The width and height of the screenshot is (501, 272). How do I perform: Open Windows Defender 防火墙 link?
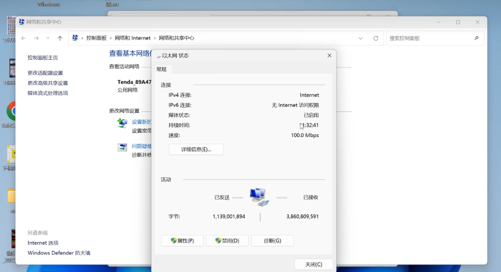coord(59,253)
